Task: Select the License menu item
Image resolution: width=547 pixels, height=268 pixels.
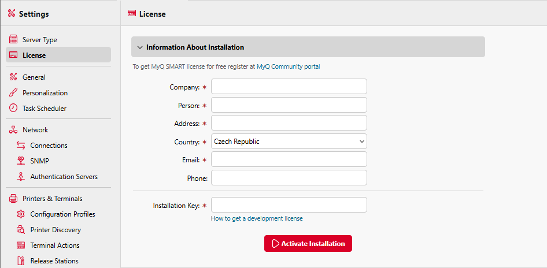Action: point(58,55)
